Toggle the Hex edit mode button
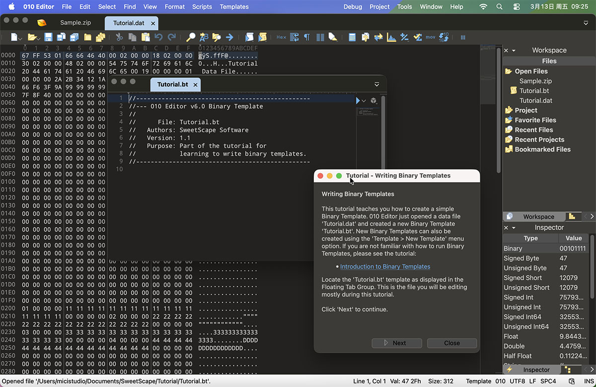Viewport: 596px width, 387px height. pos(281,37)
